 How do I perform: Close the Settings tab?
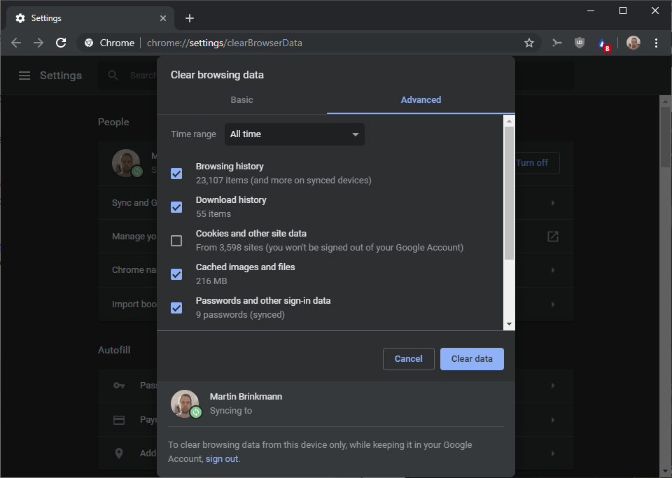point(163,18)
